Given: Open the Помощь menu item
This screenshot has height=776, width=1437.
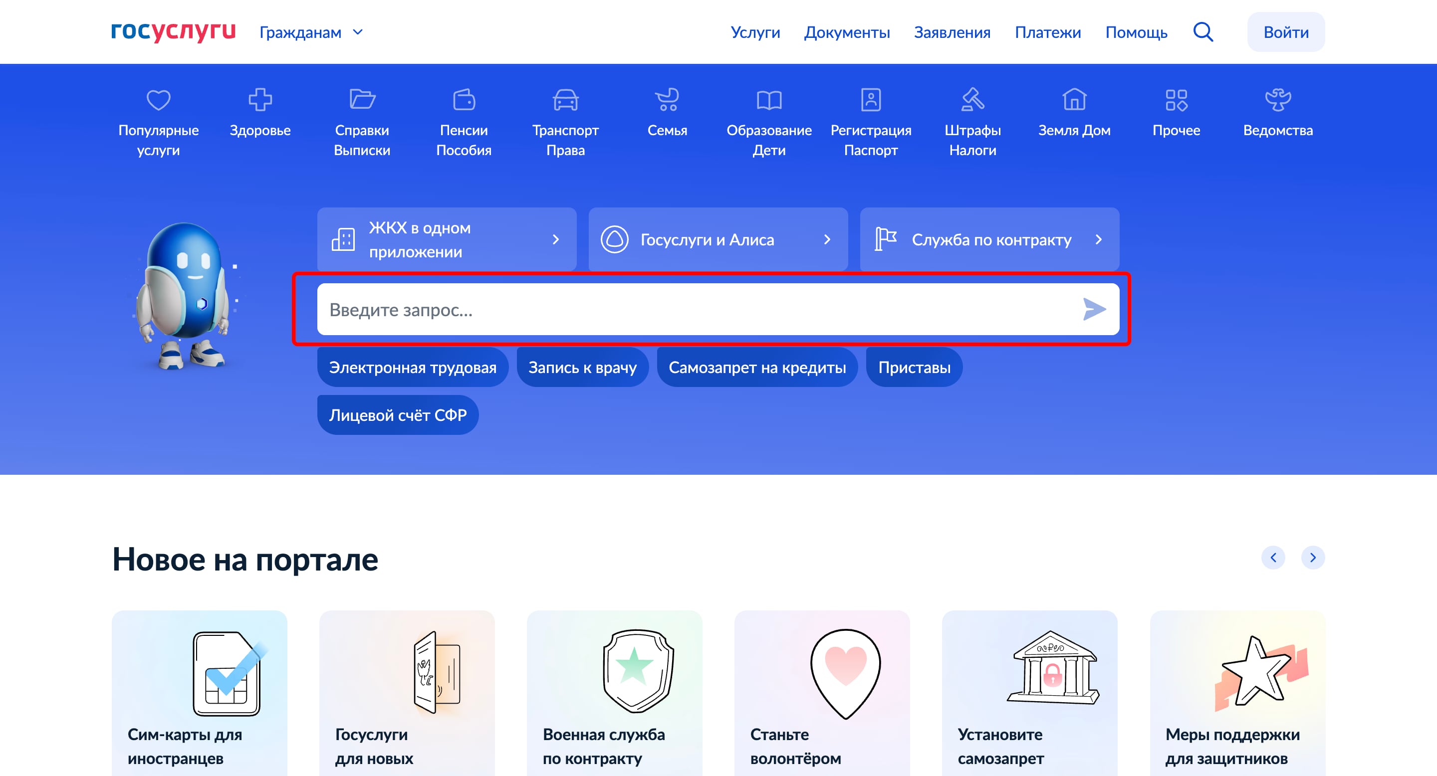Looking at the screenshot, I should tap(1136, 32).
